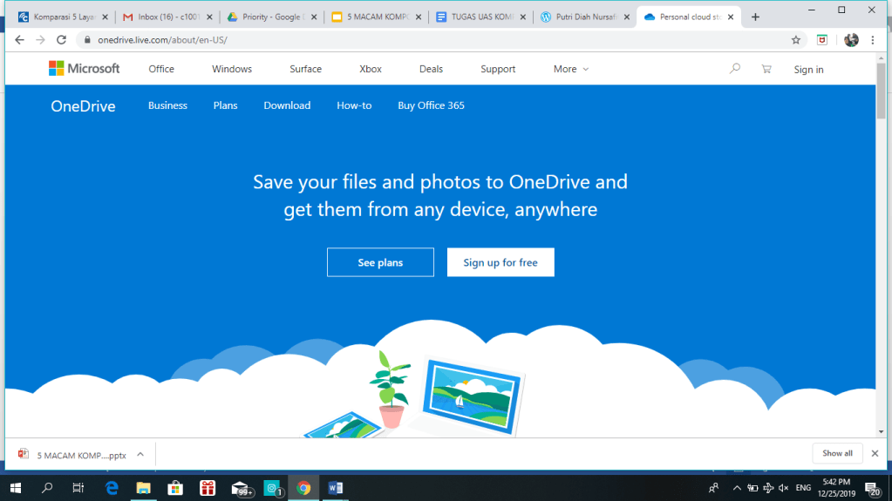The image size is (892, 501).
Task: Click the See plans button
Action: pos(380,262)
